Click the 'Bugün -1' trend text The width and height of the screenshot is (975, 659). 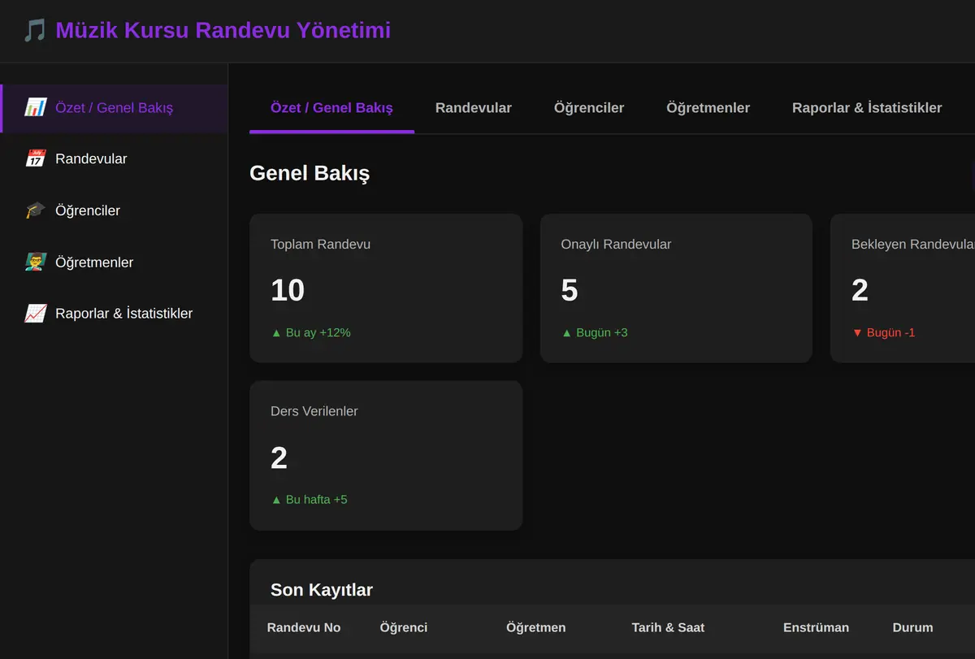coord(883,332)
